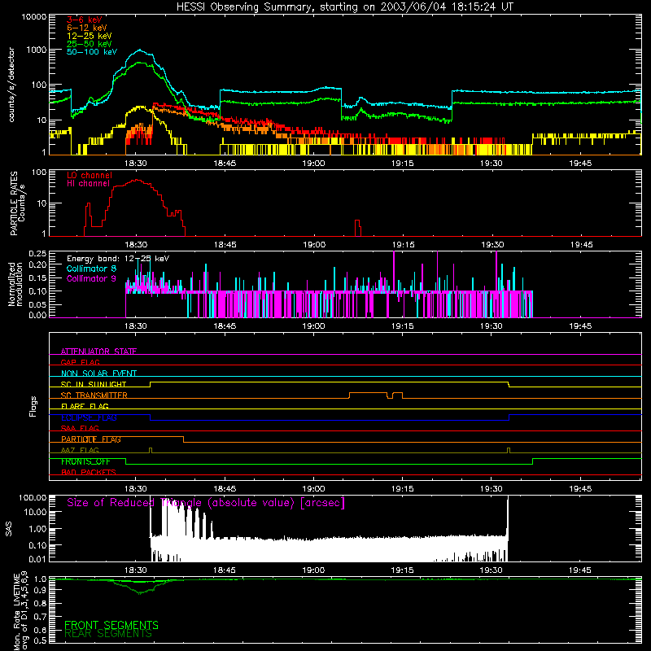Click the livetime dip in front segments curve
The height and width of the screenshot is (651, 651).
[140, 583]
